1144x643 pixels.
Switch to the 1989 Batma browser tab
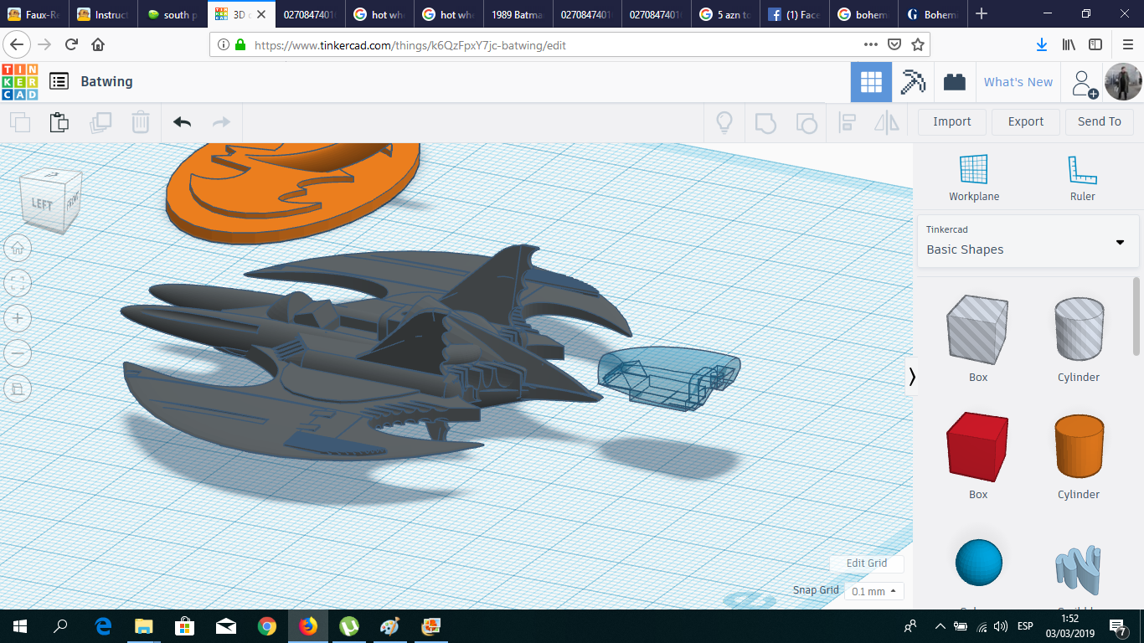coord(517,14)
